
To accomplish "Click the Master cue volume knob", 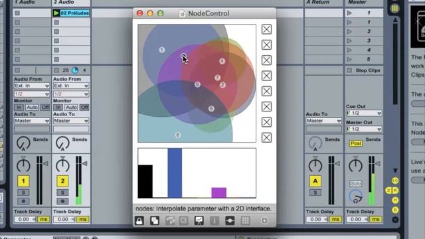I will point(356,197).
